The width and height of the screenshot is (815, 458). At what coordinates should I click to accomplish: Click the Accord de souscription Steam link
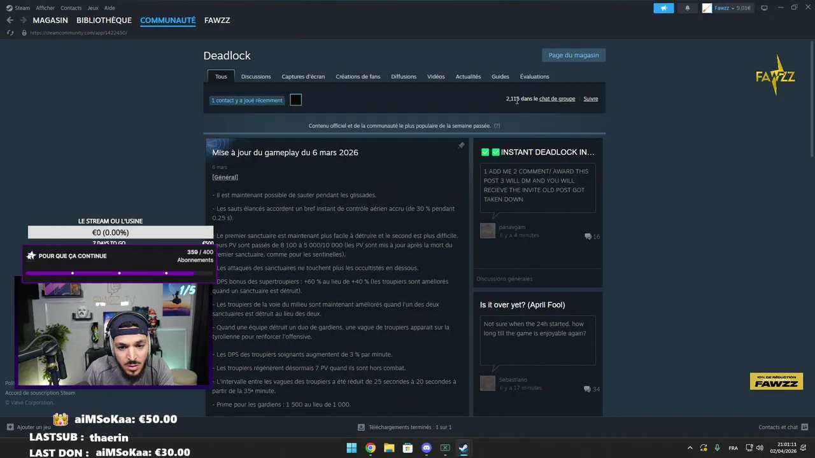[40, 392]
